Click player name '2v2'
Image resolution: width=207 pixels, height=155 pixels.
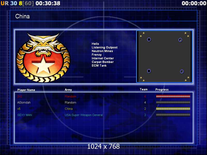(20, 96)
